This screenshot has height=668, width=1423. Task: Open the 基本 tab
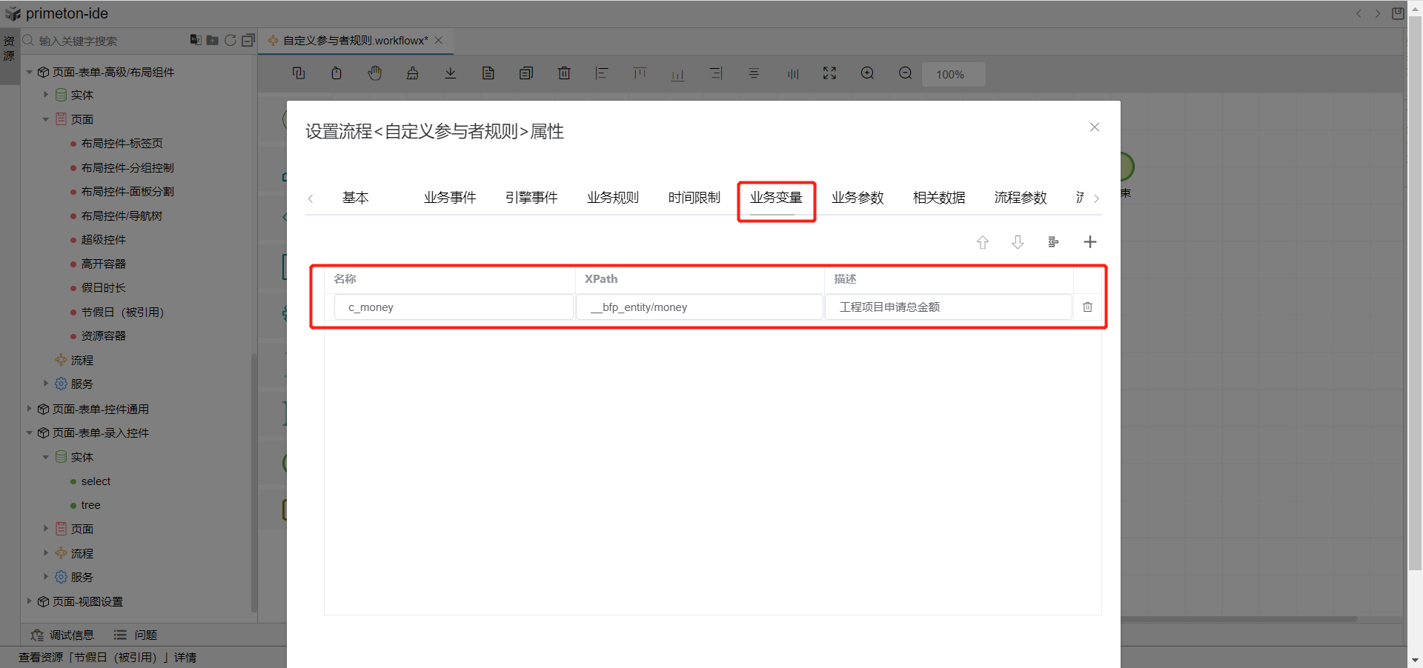click(355, 198)
